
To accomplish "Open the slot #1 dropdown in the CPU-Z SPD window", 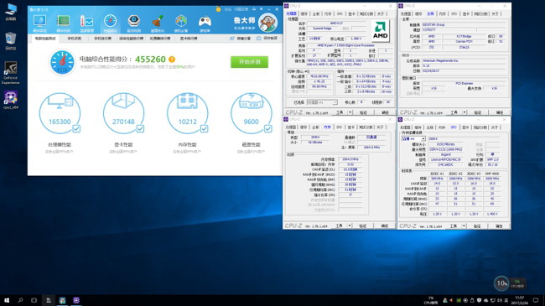I will tap(413, 138).
